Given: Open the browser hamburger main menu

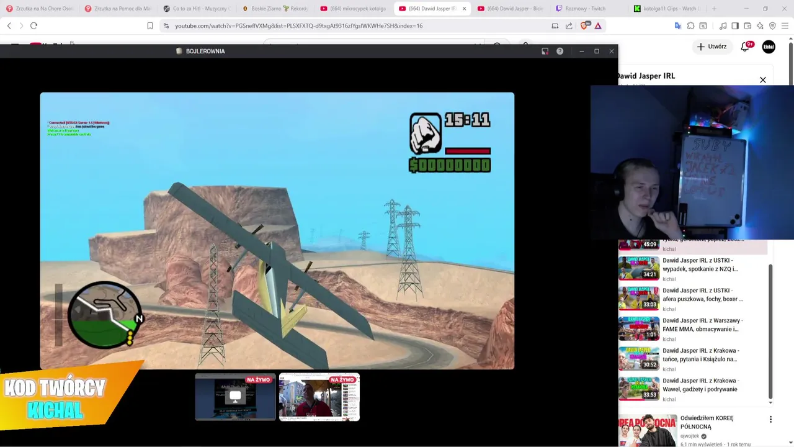Looking at the screenshot, I should (x=785, y=25).
